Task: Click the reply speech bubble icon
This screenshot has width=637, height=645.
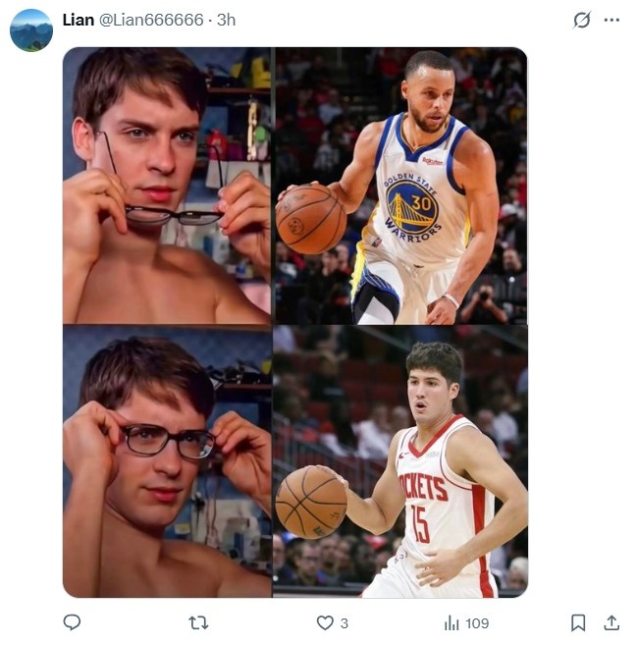Action: click(72, 622)
